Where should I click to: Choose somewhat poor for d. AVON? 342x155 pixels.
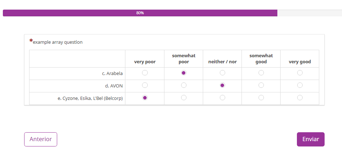[x=184, y=85]
